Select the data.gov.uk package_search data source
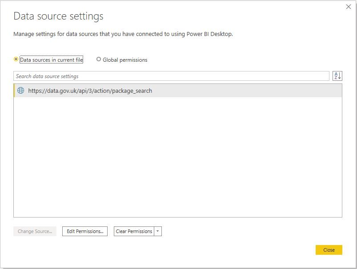Image resolution: width=357 pixels, height=269 pixels. pos(178,91)
